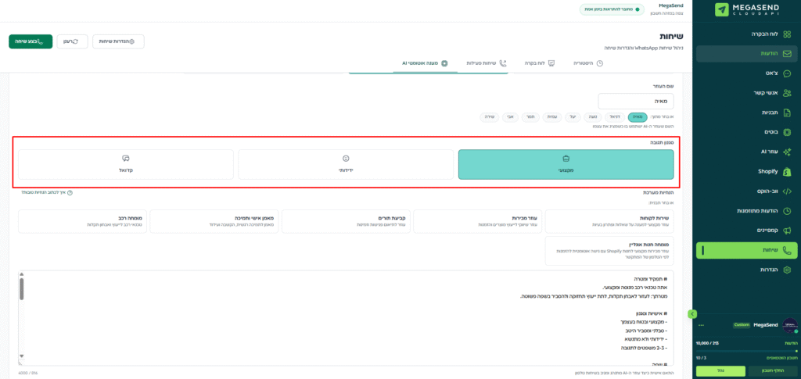Image resolution: width=801 pixels, height=379 pixels.
Task: Click the system prompt textarea scrollbar
Action: point(21,289)
